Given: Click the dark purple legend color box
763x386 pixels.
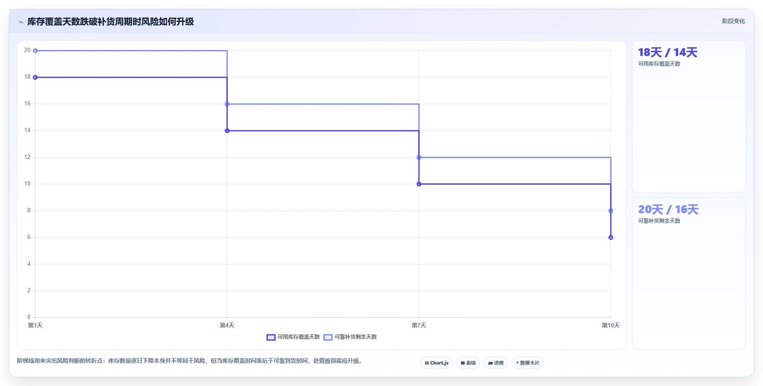Looking at the screenshot, I should pos(271,337).
